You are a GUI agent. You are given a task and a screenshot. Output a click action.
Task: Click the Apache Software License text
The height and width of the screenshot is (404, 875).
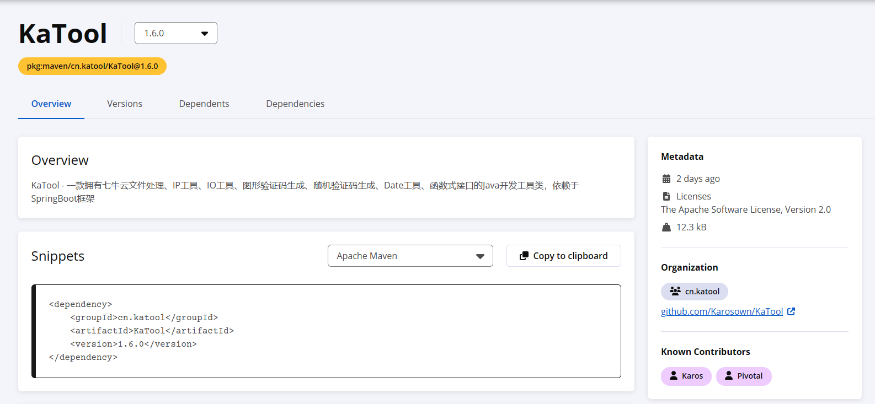coord(746,209)
